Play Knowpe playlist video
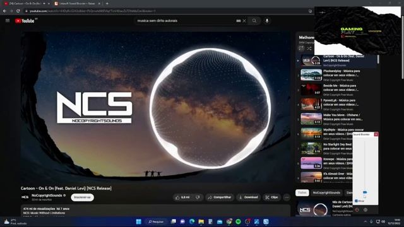The height and width of the screenshot is (227, 404). (x=324, y=163)
